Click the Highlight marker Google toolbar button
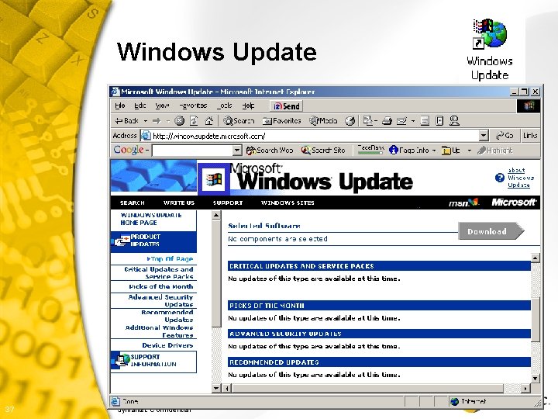Viewport: 558px width, 419px height. coord(495,151)
